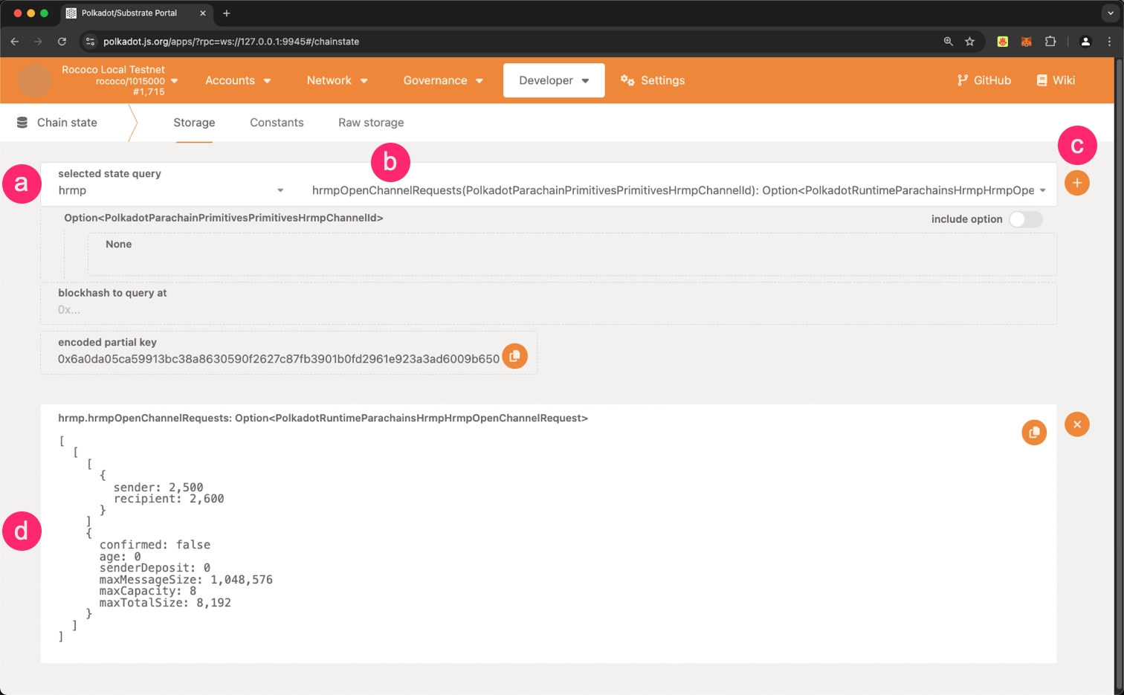Copy the hrmpOpenChannelRequests query result

click(1033, 433)
